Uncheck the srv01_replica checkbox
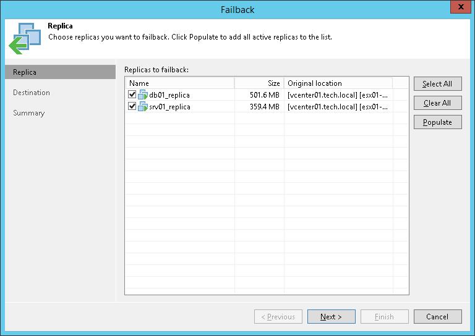The image size is (475, 336). click(x=132, y=106)
